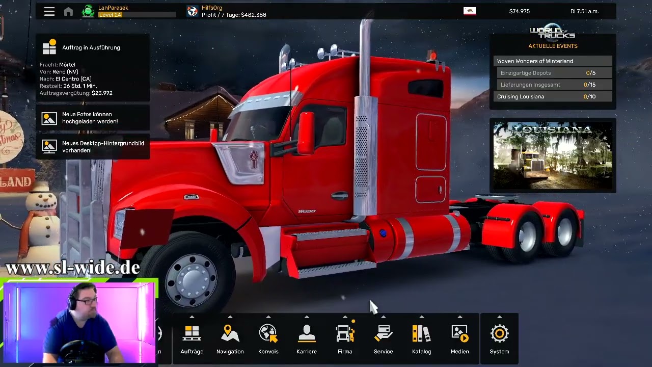Open the Katalog books icon
652x367 pixels.
click(x=421, y=334)
